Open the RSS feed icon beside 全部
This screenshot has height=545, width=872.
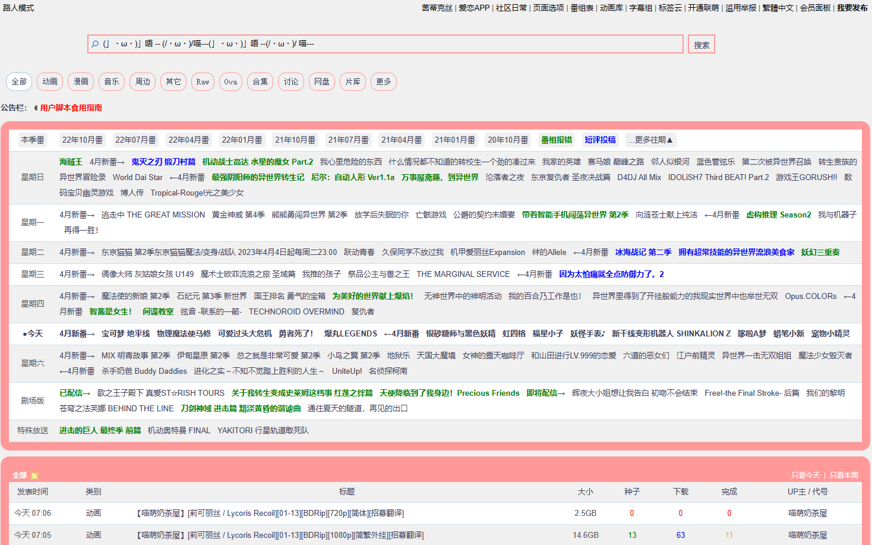34,476
